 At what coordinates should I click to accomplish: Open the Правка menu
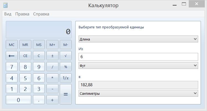pyautogui.click(x=22, y=14)
